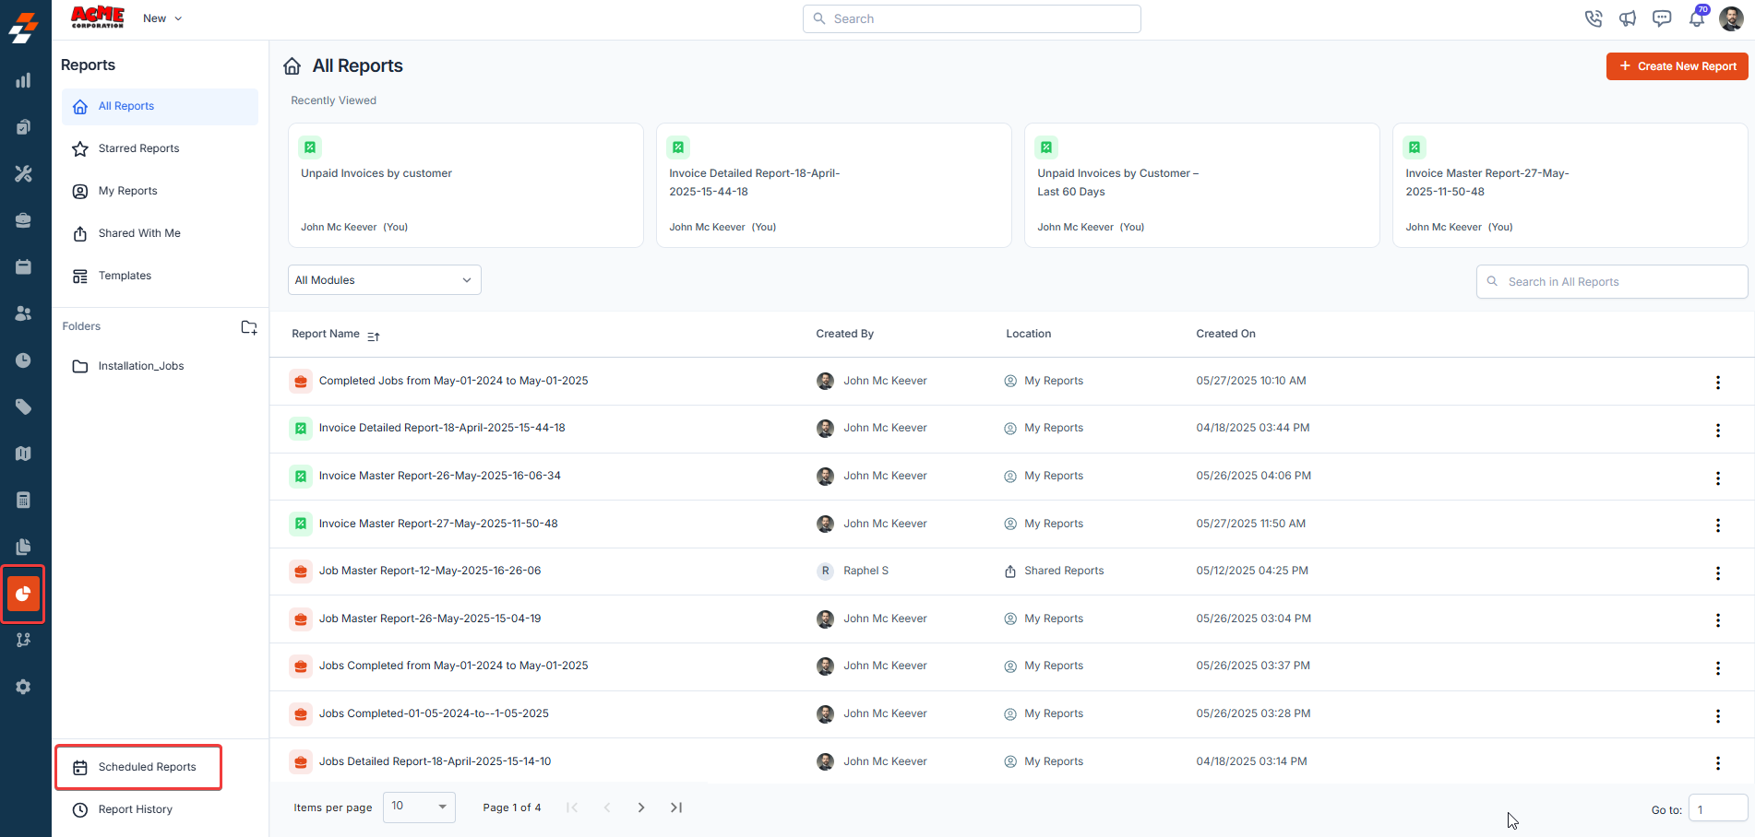Image resolution: width=1755 pixels, height=837 pixels.
Task: Open Templates in sidebar
Action: (x=160, y=276)
